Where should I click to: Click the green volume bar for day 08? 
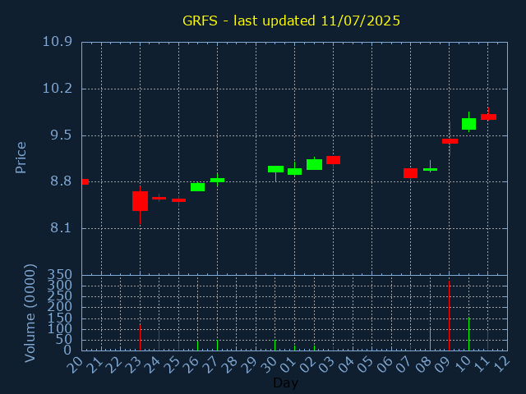pos(430,339)
